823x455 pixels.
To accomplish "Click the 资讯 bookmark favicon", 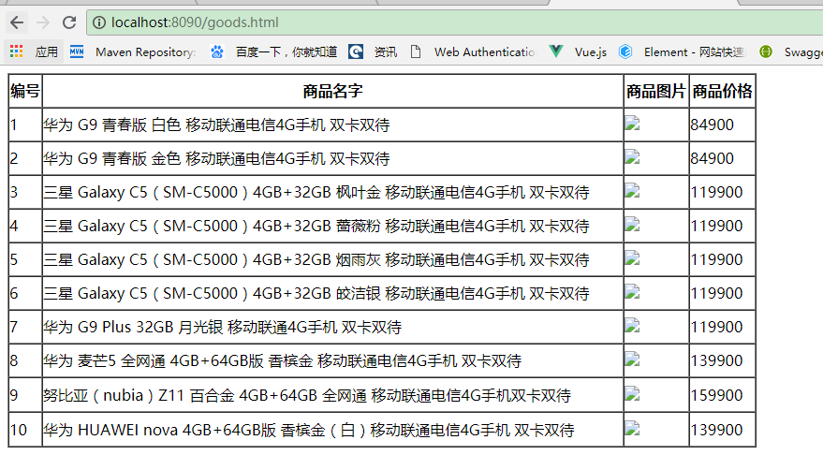I will [x=356, y=51].
